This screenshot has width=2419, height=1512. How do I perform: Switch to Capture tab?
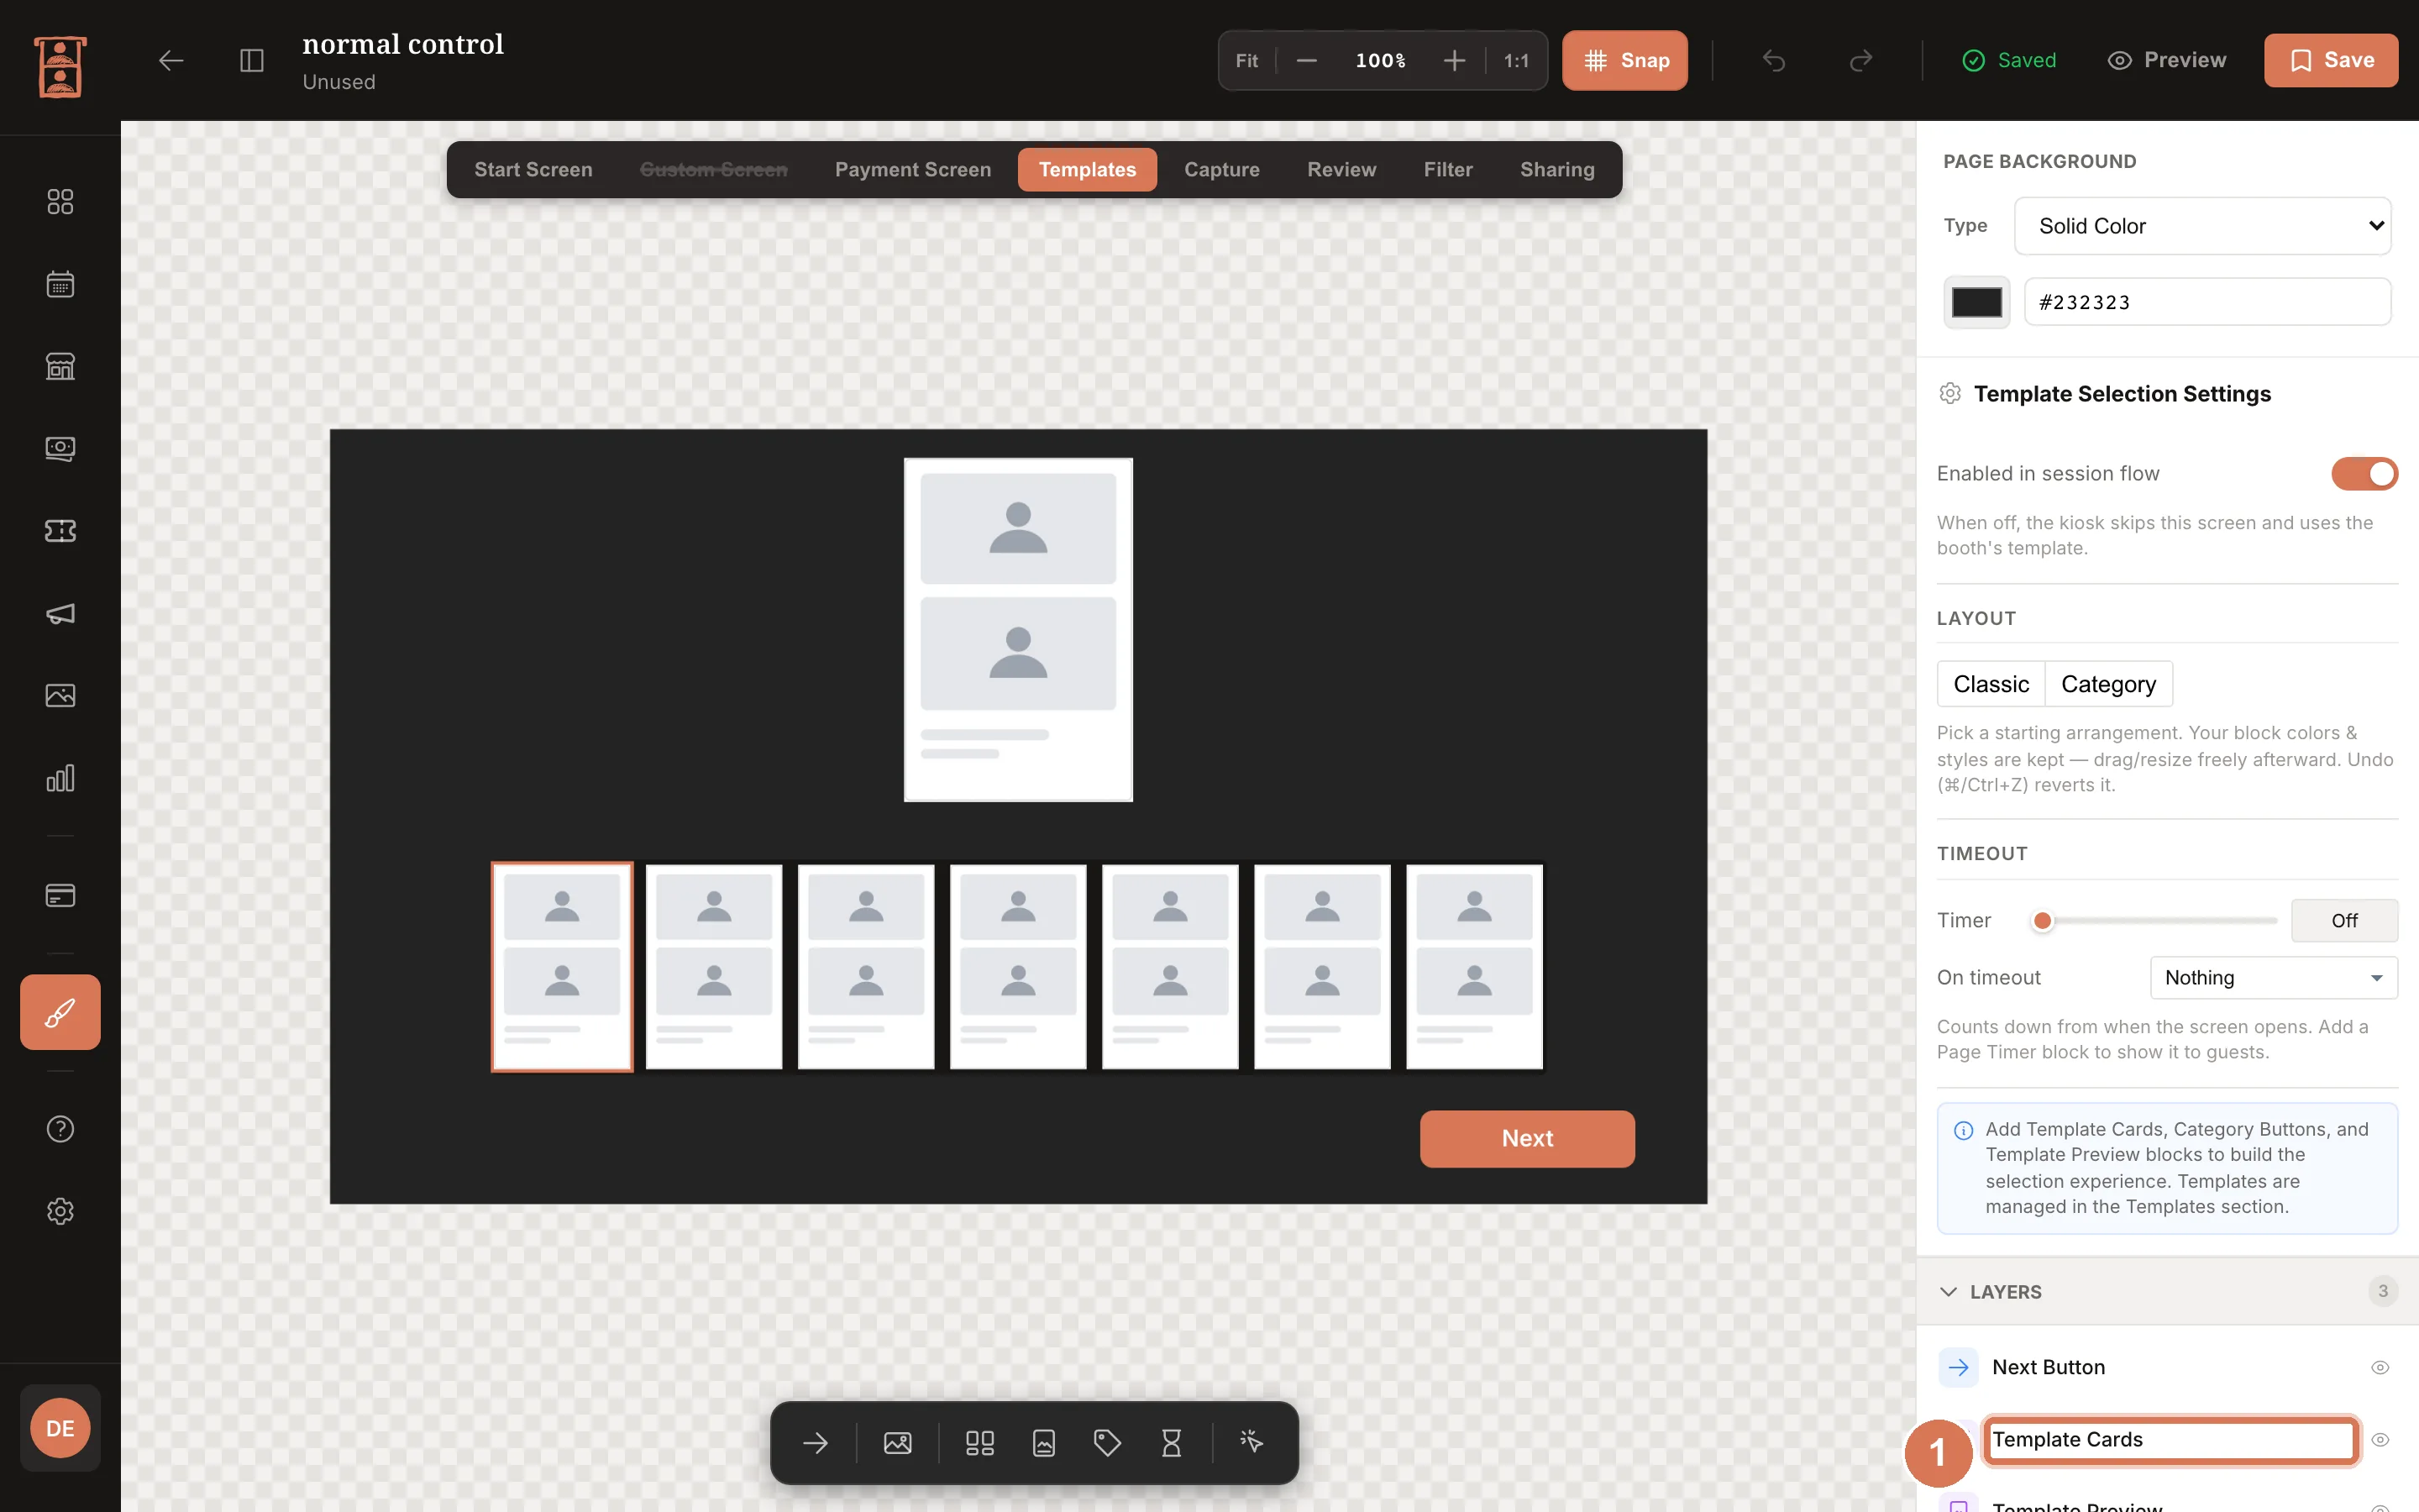(1221, 169)
